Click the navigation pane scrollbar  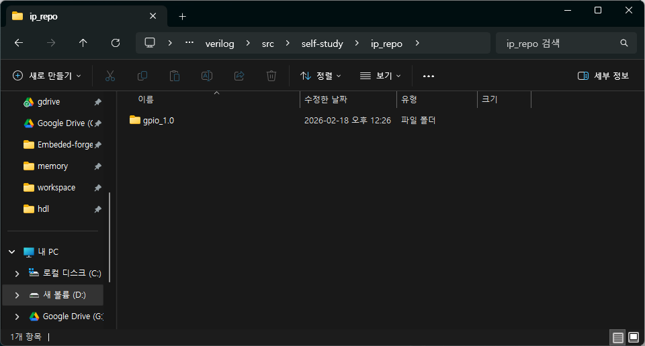110,237
